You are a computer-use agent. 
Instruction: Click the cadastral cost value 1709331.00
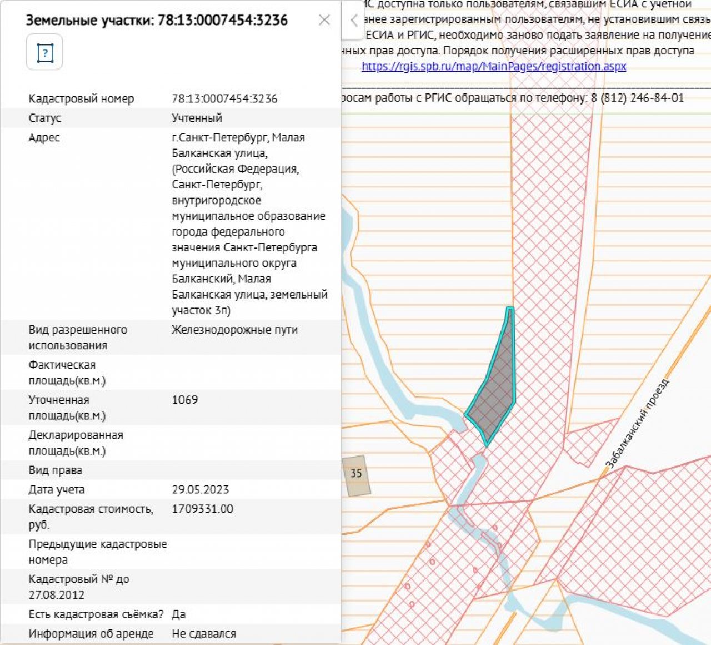tap(202, 509)
